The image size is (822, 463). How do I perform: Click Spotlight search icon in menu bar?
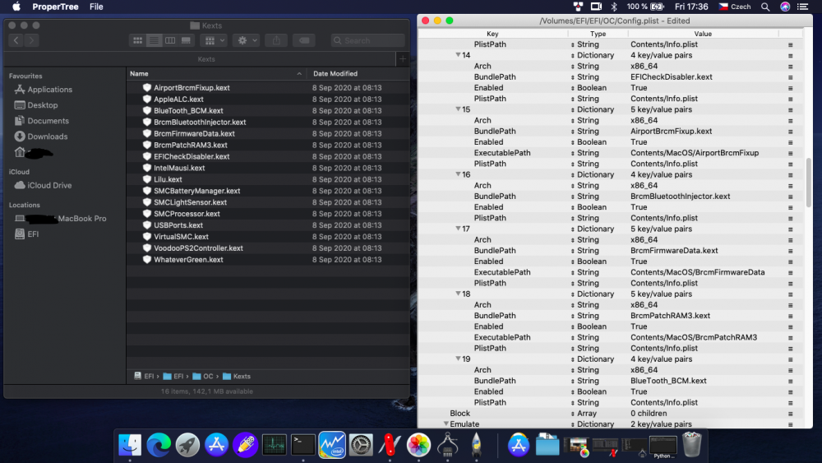[765, 7]
